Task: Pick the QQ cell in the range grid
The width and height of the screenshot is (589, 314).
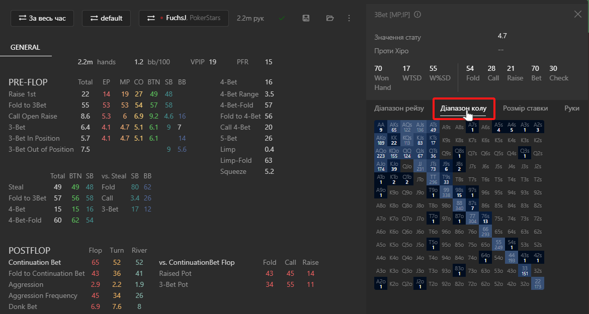Action: coord(407,153)
